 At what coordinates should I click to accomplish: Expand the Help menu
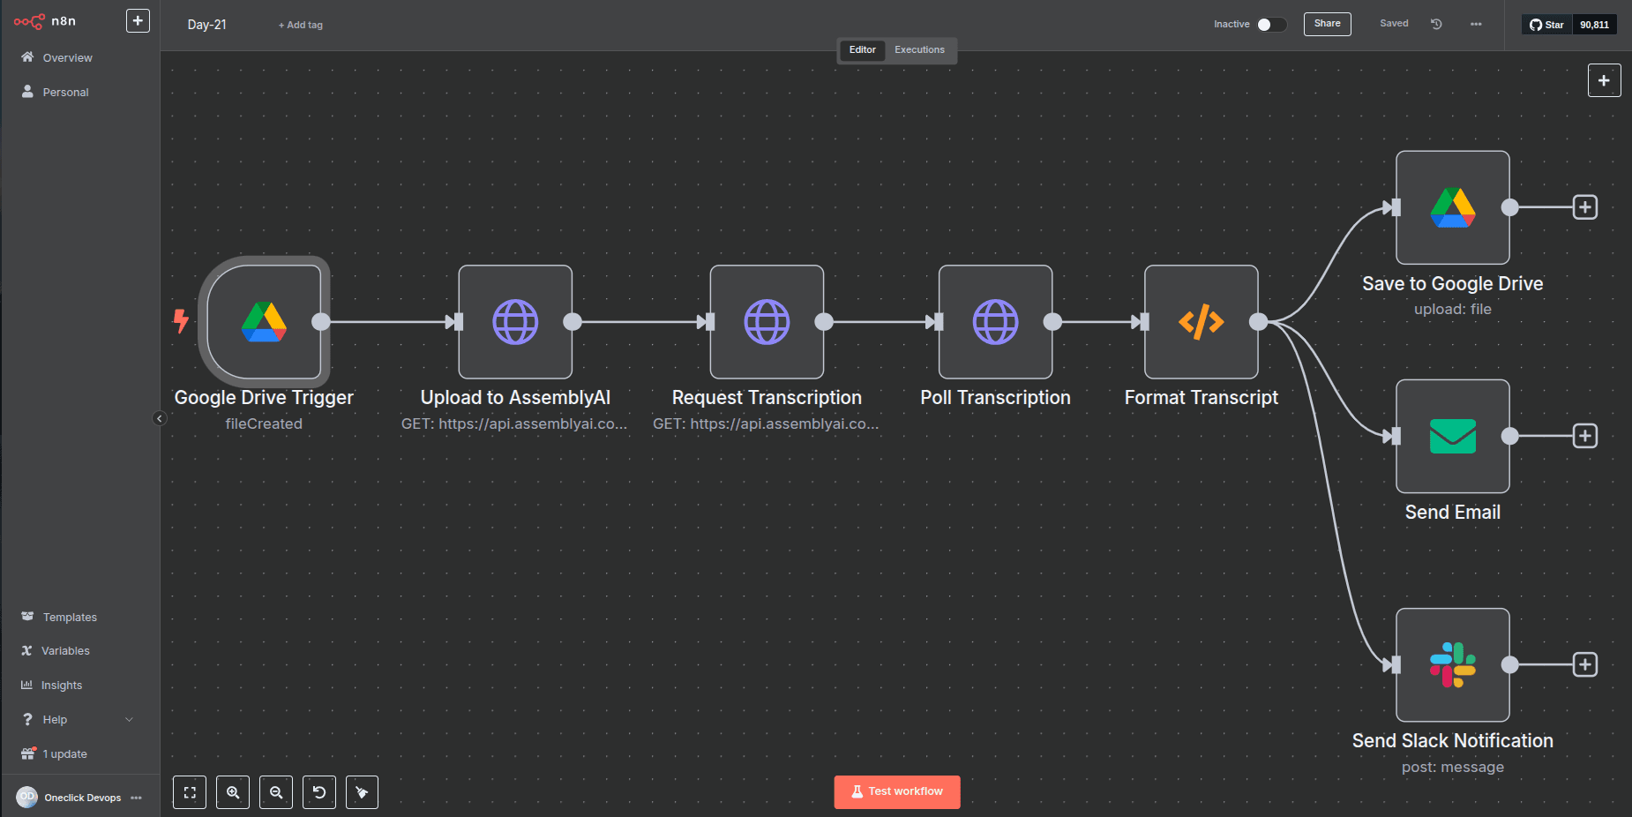(x=78, y=719)
